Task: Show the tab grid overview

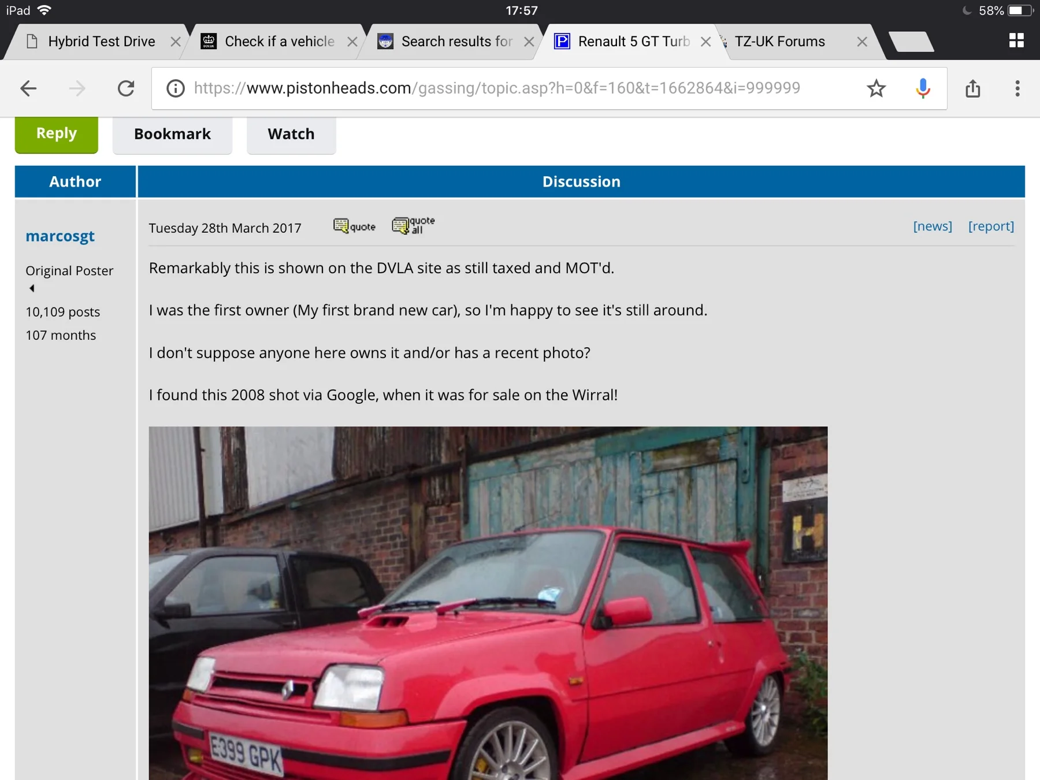Action: point(1016,40)
